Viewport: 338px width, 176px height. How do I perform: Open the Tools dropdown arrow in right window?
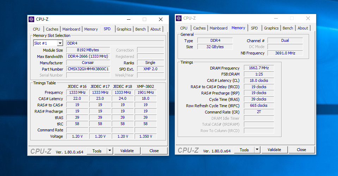(257, 150)
